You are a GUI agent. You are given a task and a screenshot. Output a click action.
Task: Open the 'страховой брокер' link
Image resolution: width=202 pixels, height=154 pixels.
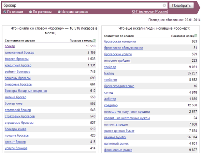[18, 110]
